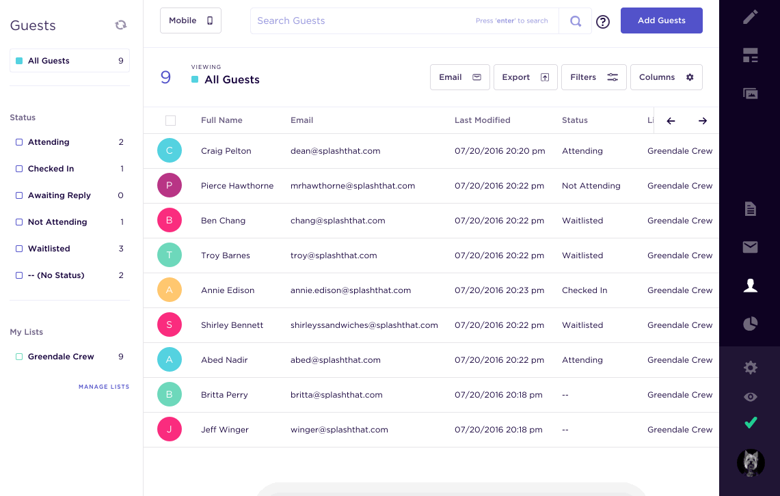Click the green checkmark icon

[751, 422]
